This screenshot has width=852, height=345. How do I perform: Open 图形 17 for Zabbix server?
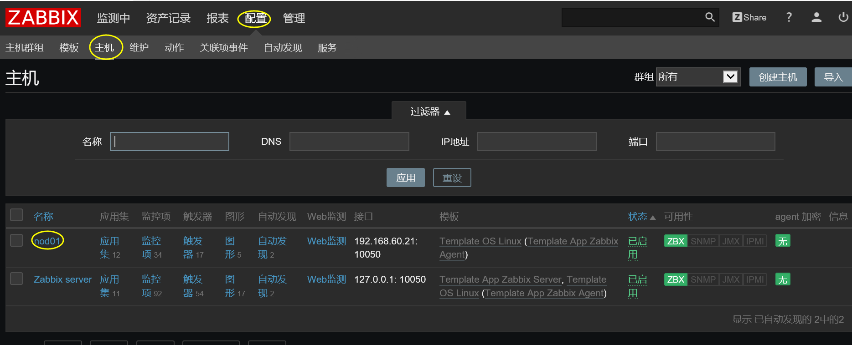pos(235,286)
